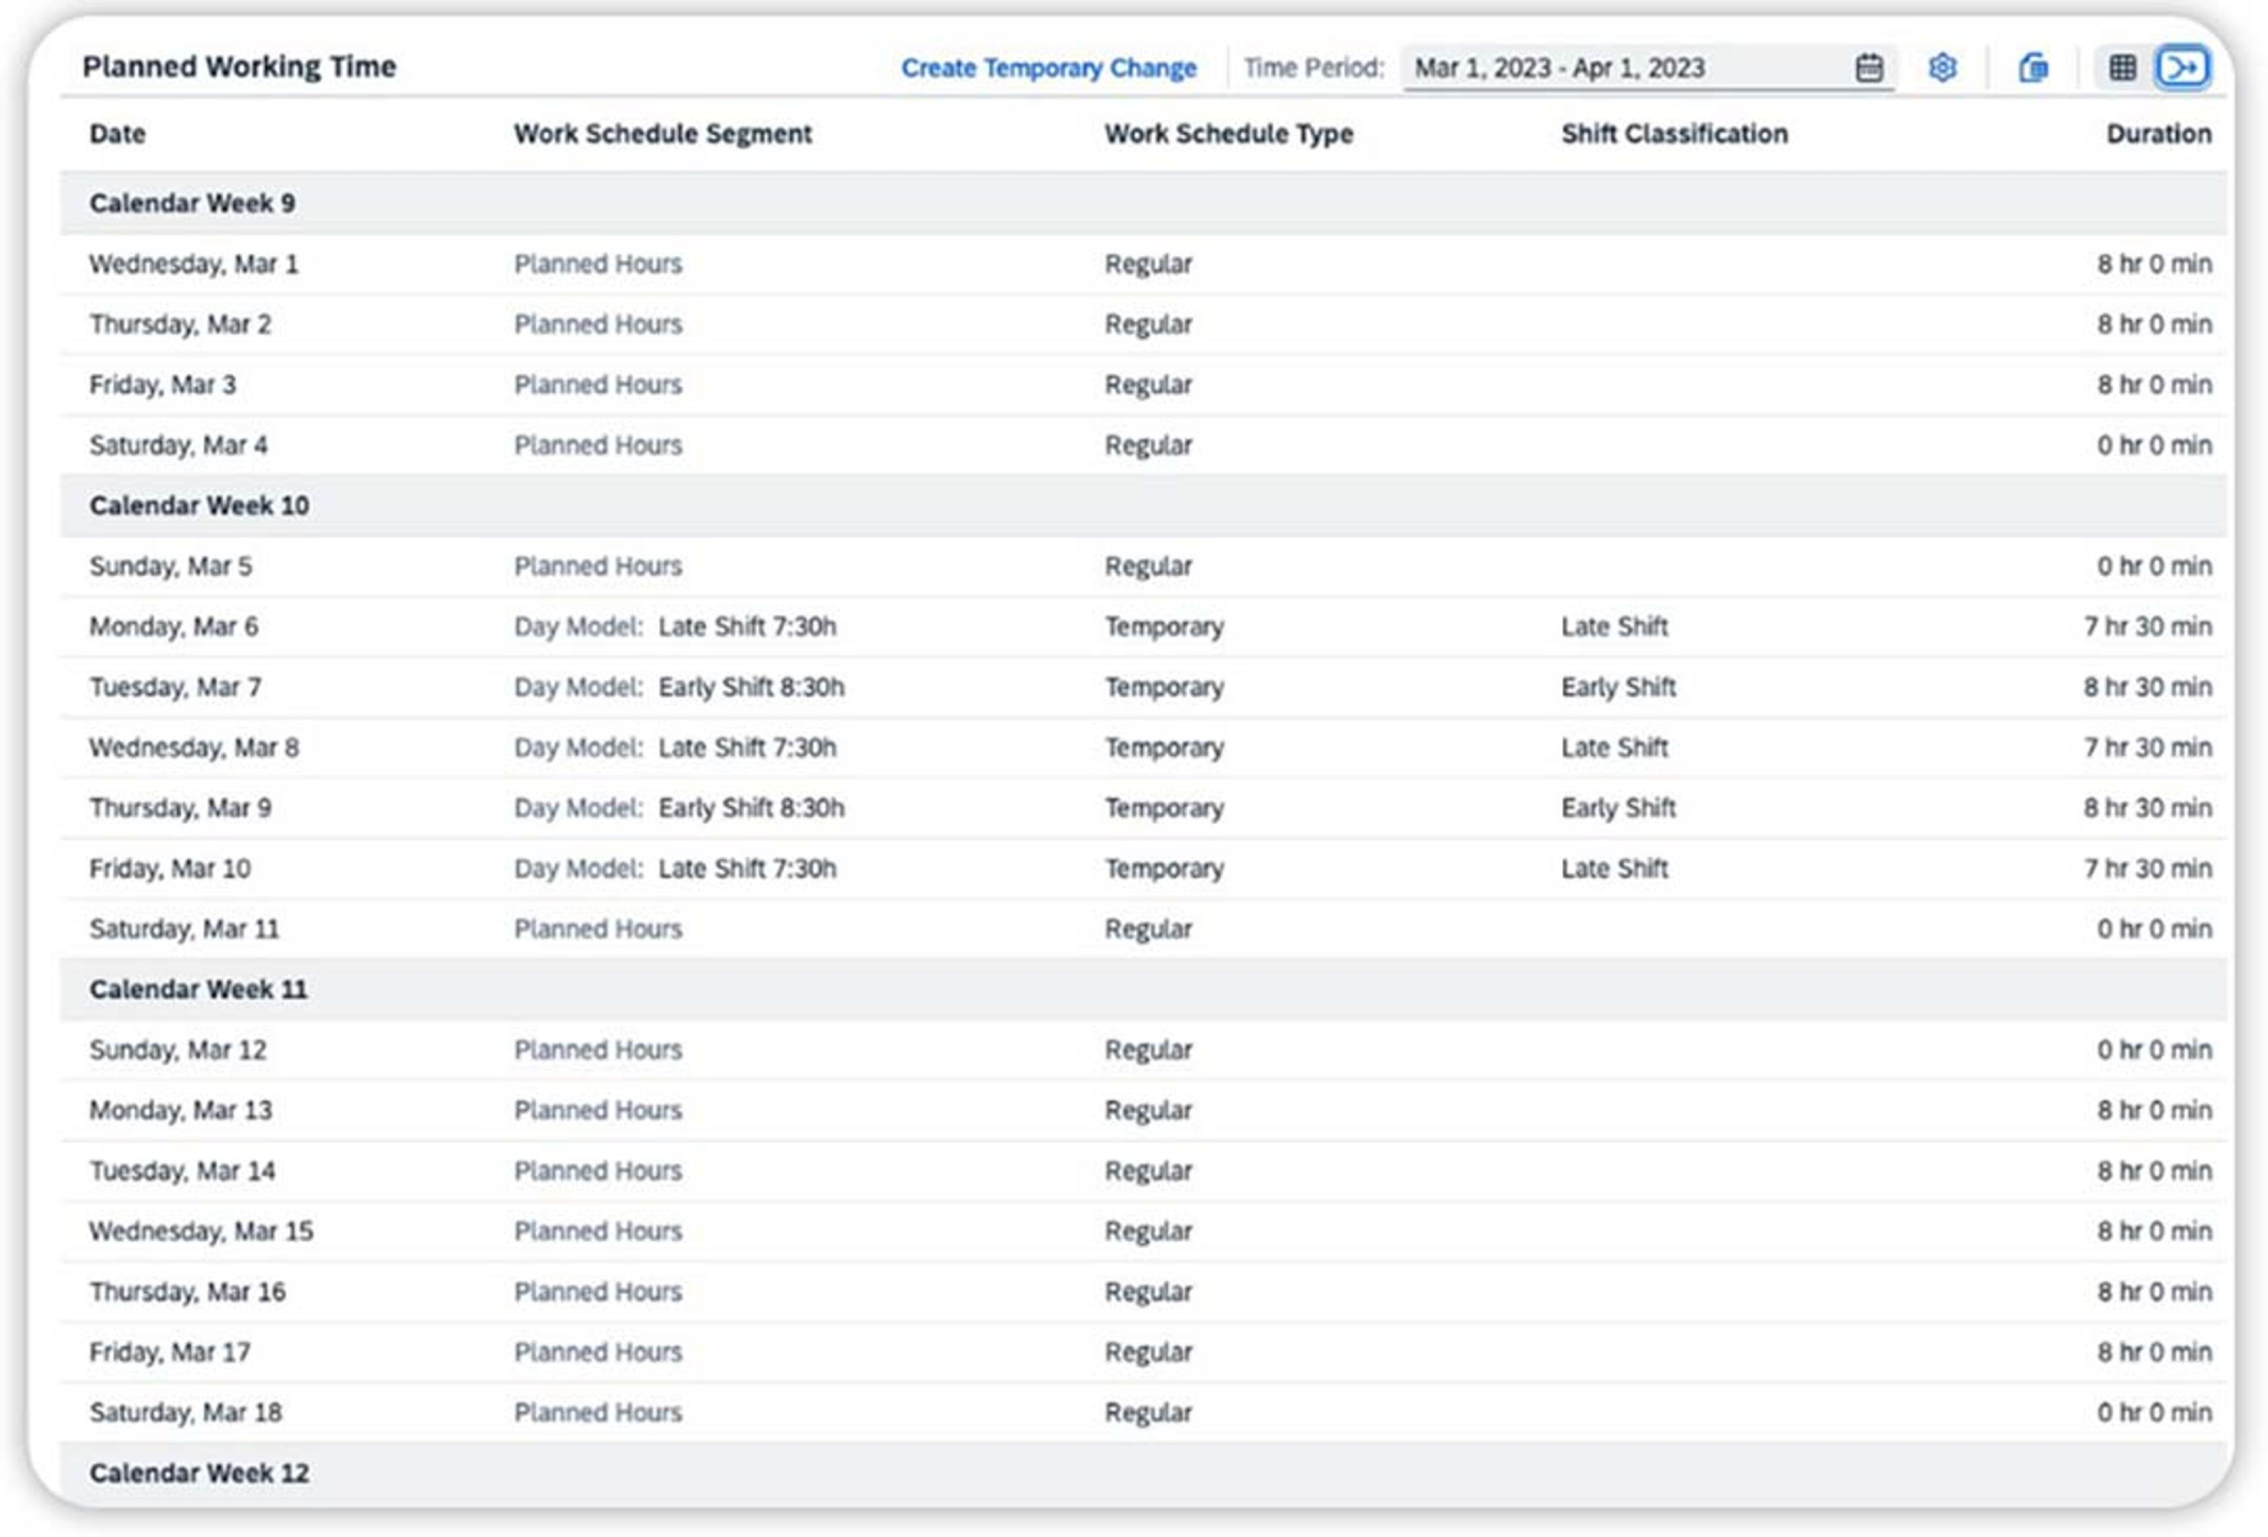Click Planned Hours on Sunday, Mar 5
Viewport: 2268px width, 1537px height.
597,566
